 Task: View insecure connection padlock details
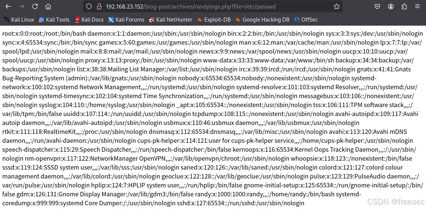point(99,7)
